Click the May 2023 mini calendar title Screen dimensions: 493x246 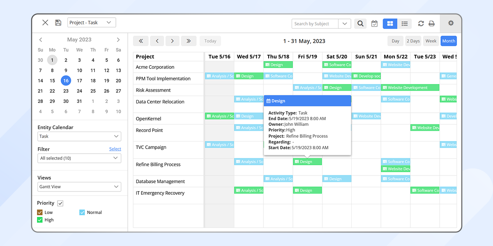(79, 40)
